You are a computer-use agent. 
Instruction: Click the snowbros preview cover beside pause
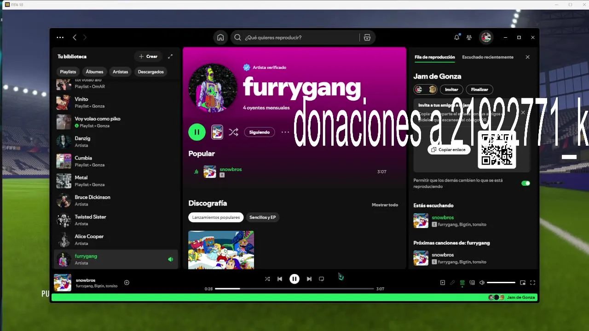(x=217, y=132)
